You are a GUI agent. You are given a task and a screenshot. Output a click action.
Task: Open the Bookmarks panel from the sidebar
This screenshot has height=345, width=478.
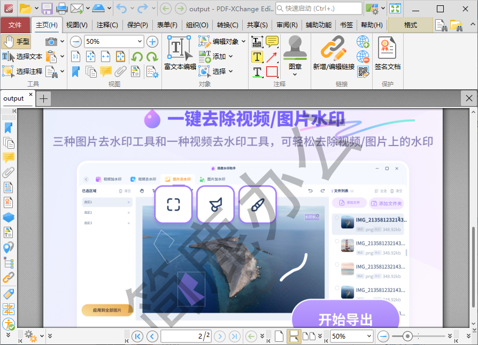click(9, 128)
